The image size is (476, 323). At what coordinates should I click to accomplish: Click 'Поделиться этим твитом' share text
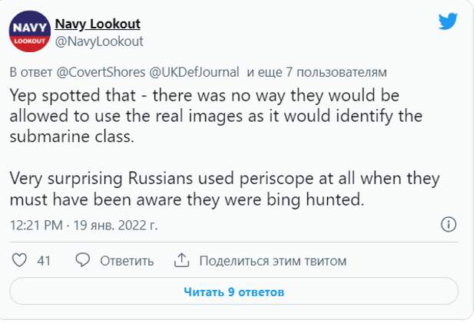pyautogui.click(x=273, y=261)
